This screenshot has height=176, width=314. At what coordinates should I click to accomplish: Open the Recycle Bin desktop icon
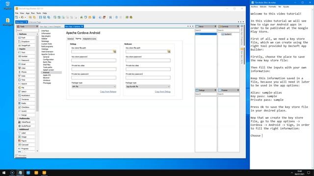tap(8, 5)
